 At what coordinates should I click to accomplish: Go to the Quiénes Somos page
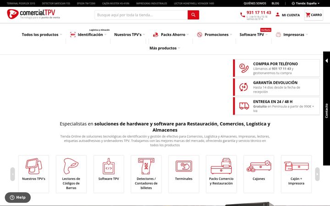click(x=255, y=3)
